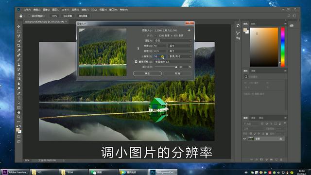Click the 适合屏幕 Fit Screen button
Viewport: 311px width, 175px height.
point(68,16)
